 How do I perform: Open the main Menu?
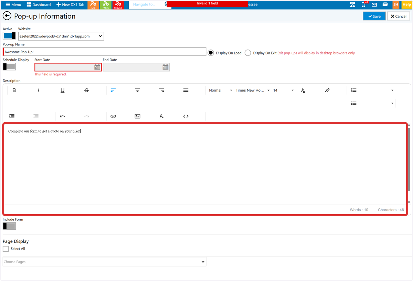[x=13, y=5]
